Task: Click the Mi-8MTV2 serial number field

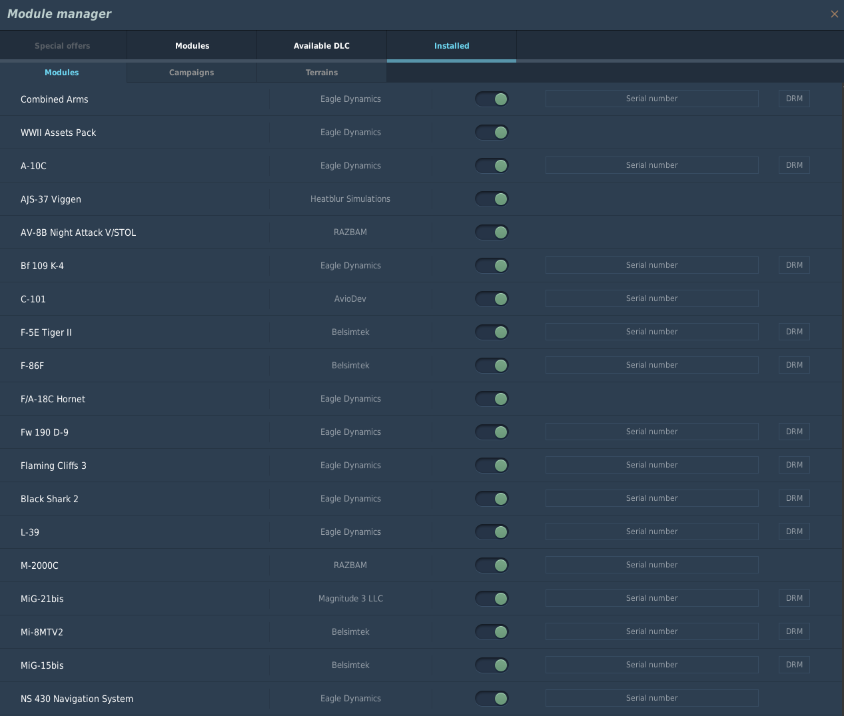Action: pyautogui.click(x=651, y=631)
